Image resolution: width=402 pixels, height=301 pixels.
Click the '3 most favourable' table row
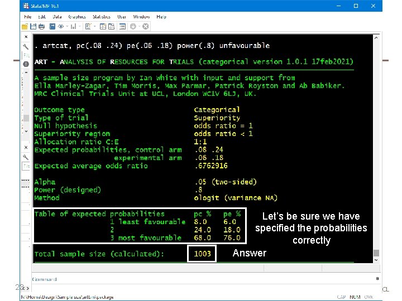click(175, 238)
